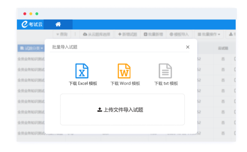Viewport: 247px width, 152px height.
Task: Expand the 试题分类 dropdown
Action: click(31, 48)
